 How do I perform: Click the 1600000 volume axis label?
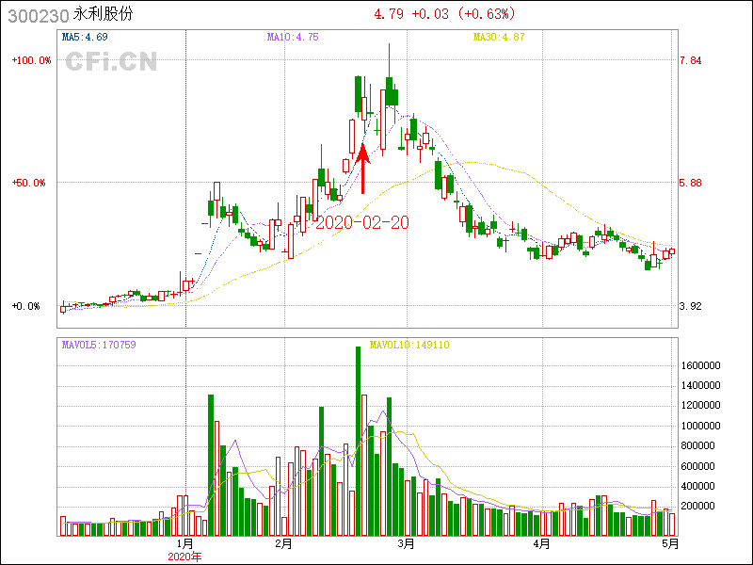[x=700, y=365]
